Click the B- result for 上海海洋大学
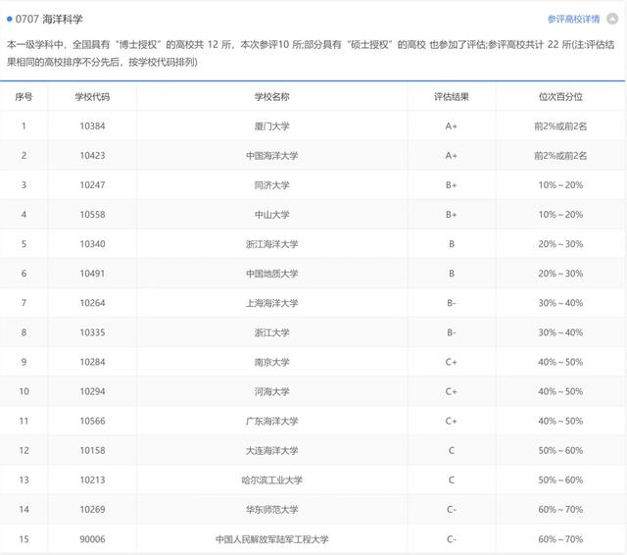Viewport: 627px width, 555px height. coord(452,303)
